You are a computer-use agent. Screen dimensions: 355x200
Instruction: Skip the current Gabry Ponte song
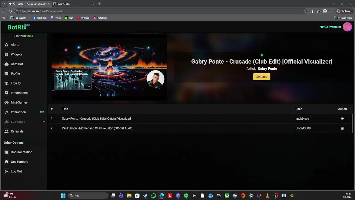pos(342,119)
